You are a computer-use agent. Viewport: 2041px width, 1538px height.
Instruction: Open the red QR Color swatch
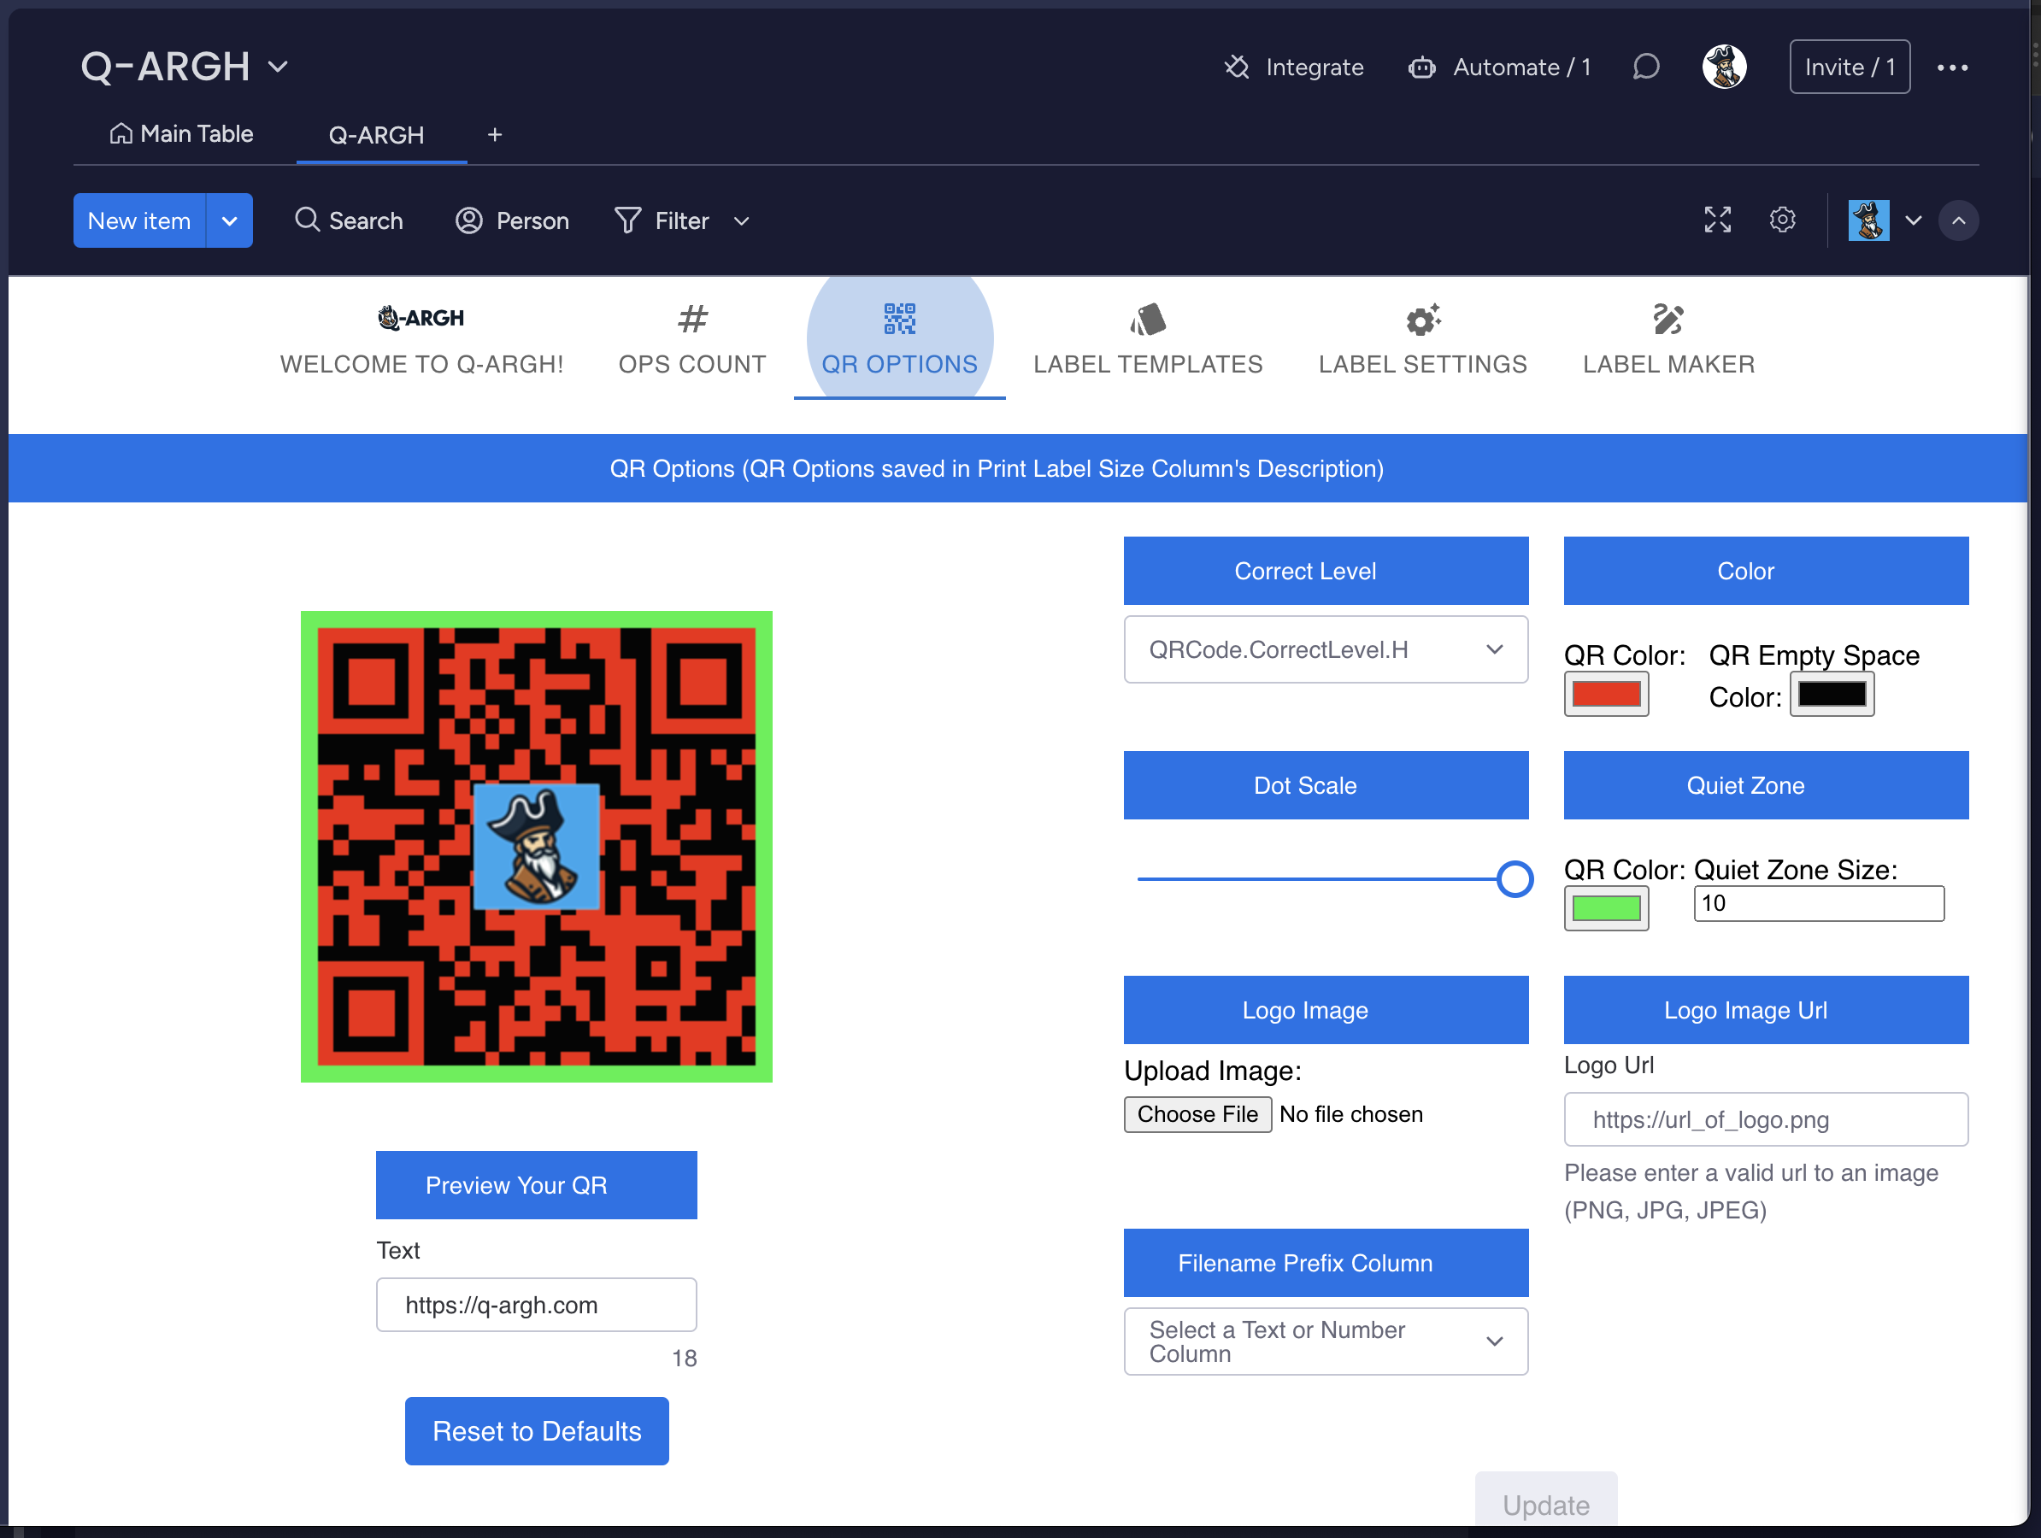tap(1605, 695)
